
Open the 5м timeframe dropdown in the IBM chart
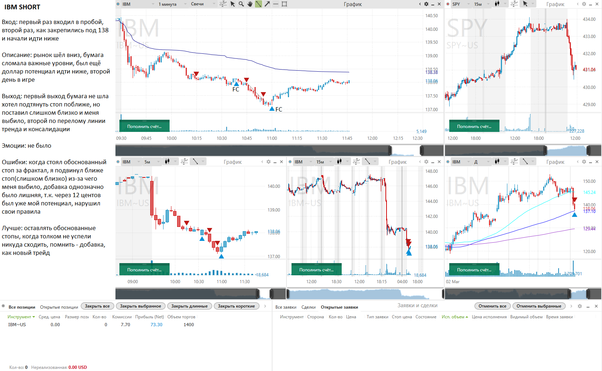(x=151, y=162)
